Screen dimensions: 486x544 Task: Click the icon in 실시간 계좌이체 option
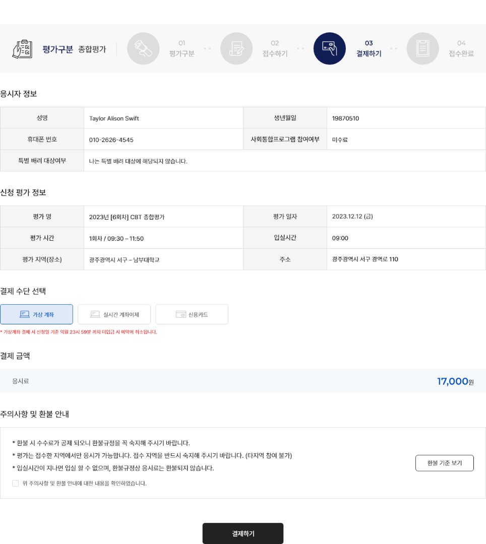(95, 314)
